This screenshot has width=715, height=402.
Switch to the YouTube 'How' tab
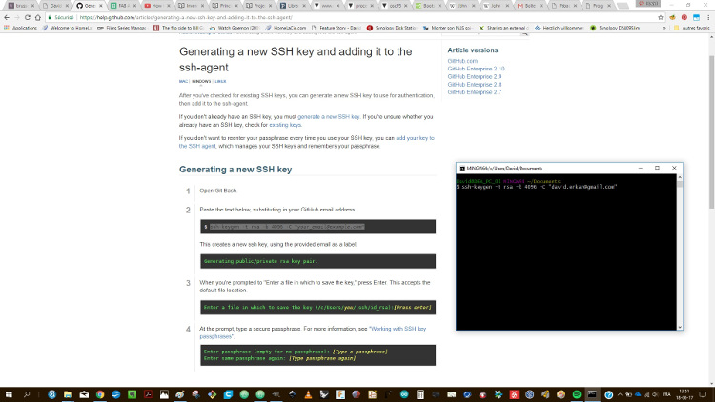(x=157, y=6)
